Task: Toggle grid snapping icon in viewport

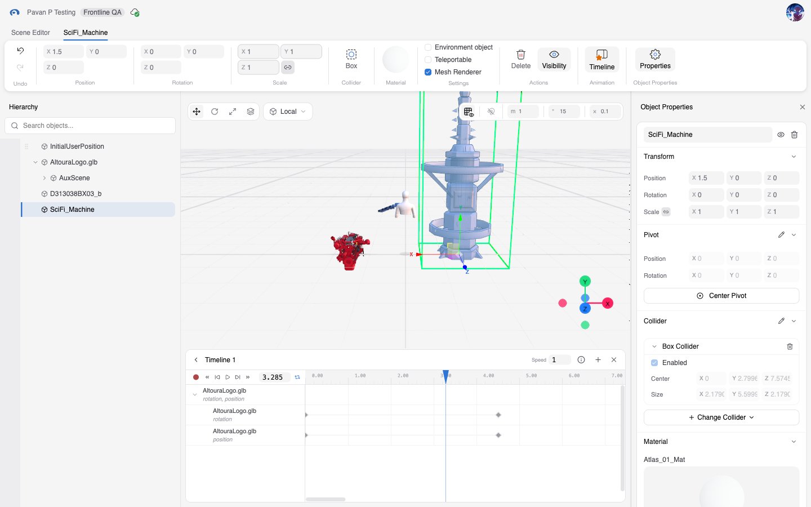Action: point(469,112)
